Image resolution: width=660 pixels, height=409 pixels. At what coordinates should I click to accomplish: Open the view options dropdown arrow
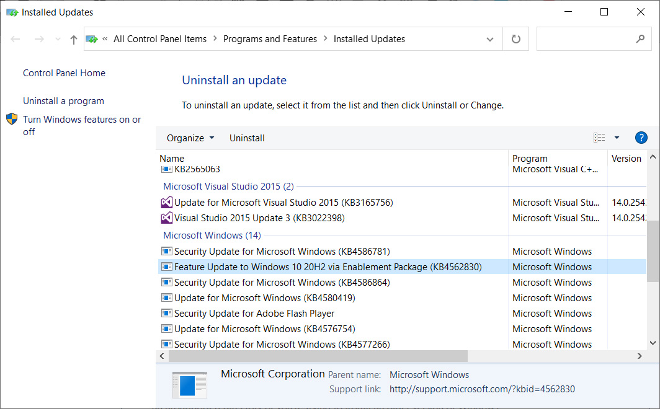(617, 138)
